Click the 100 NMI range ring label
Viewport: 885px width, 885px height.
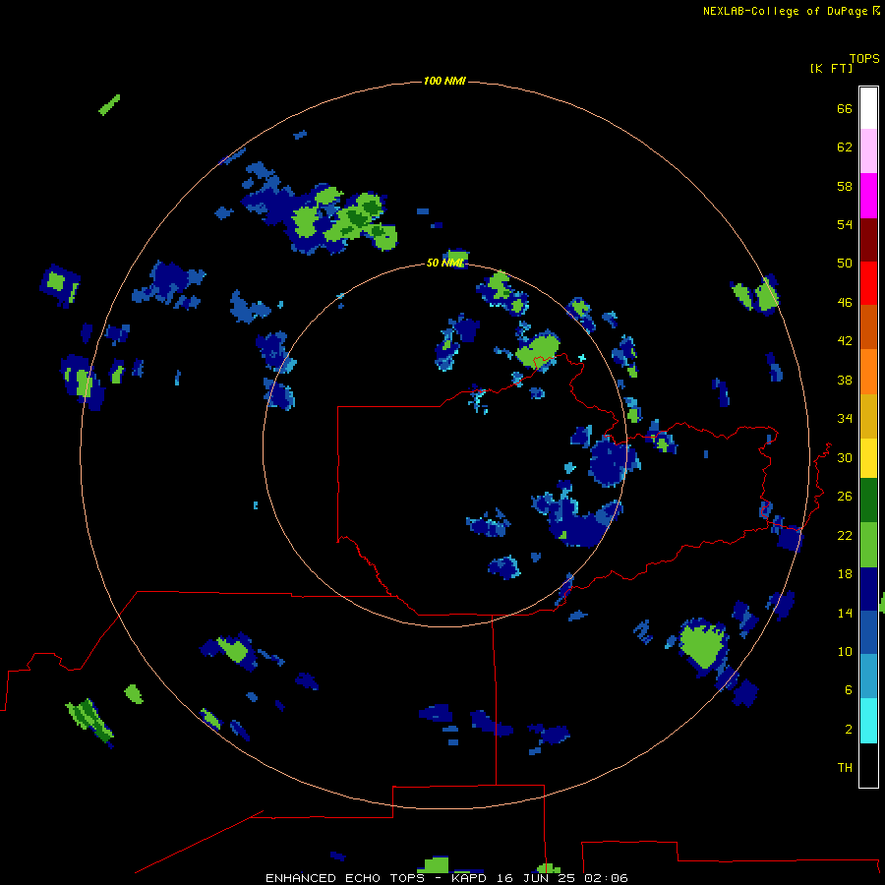point(444,82)
